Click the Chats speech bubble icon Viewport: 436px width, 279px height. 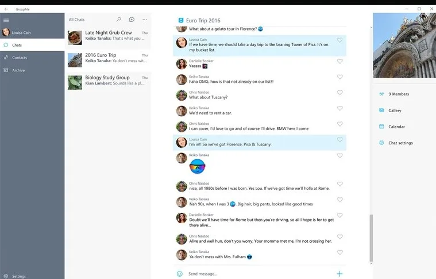(6, 45)
